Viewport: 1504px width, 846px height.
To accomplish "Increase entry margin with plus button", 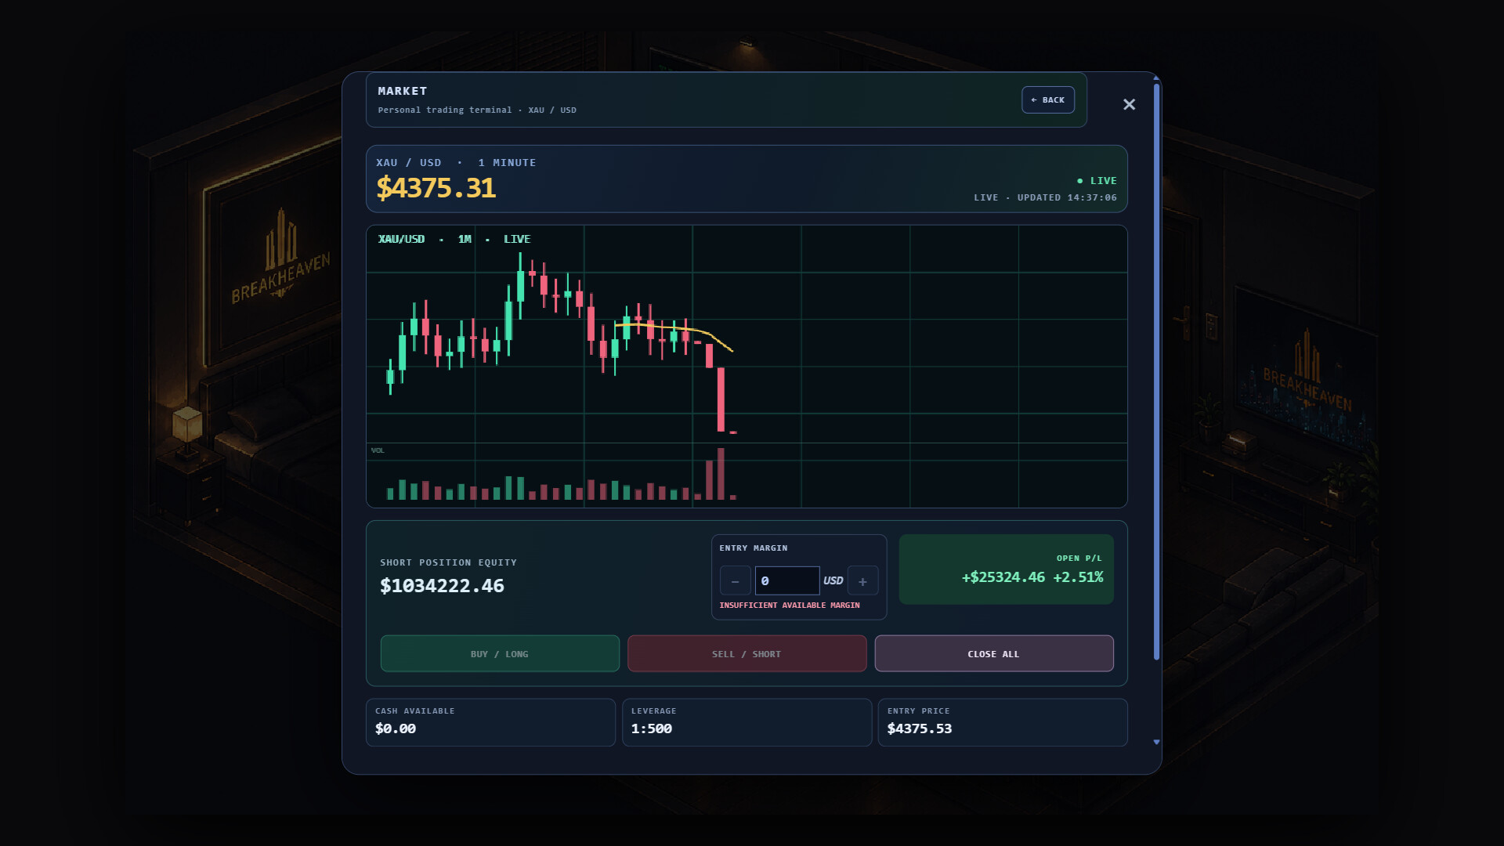I will coord(862,581).
